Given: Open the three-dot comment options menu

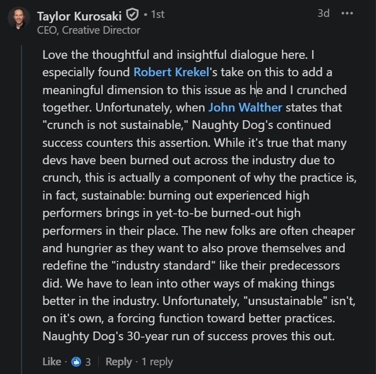Looking at the screenshot, I should pos(347,13).
